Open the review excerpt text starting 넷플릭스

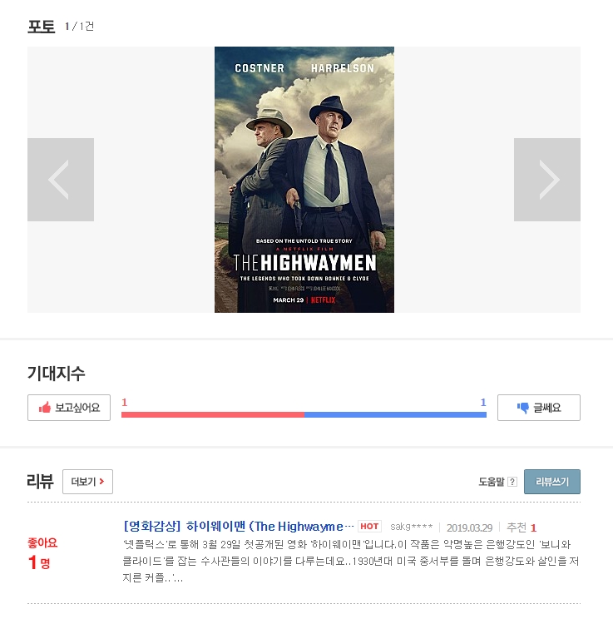click(350, 561)
